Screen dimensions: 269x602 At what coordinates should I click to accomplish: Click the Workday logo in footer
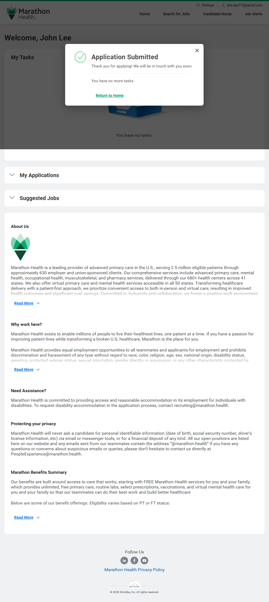(x=134, y=586)
